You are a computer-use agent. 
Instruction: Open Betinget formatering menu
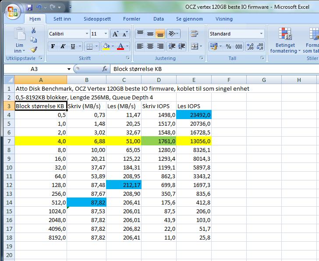pos(285,40)
